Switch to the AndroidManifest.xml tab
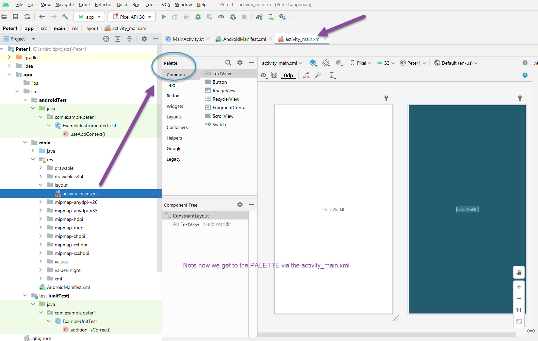 point(244,39)
